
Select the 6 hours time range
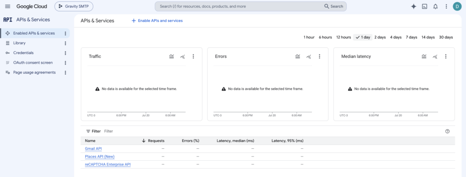click(325, 37)
